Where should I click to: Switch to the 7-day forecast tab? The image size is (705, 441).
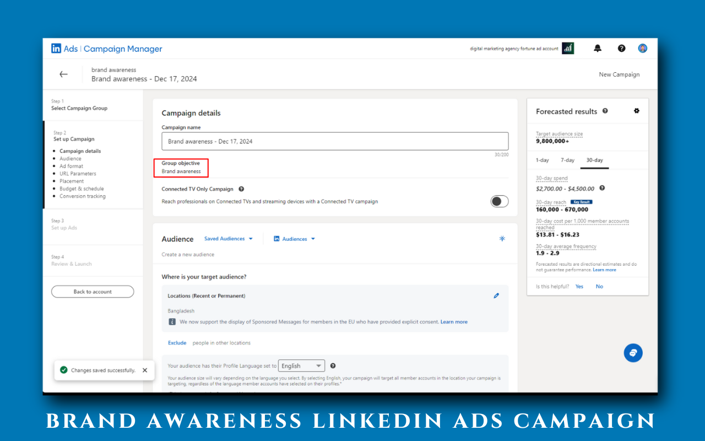(567, 160)
